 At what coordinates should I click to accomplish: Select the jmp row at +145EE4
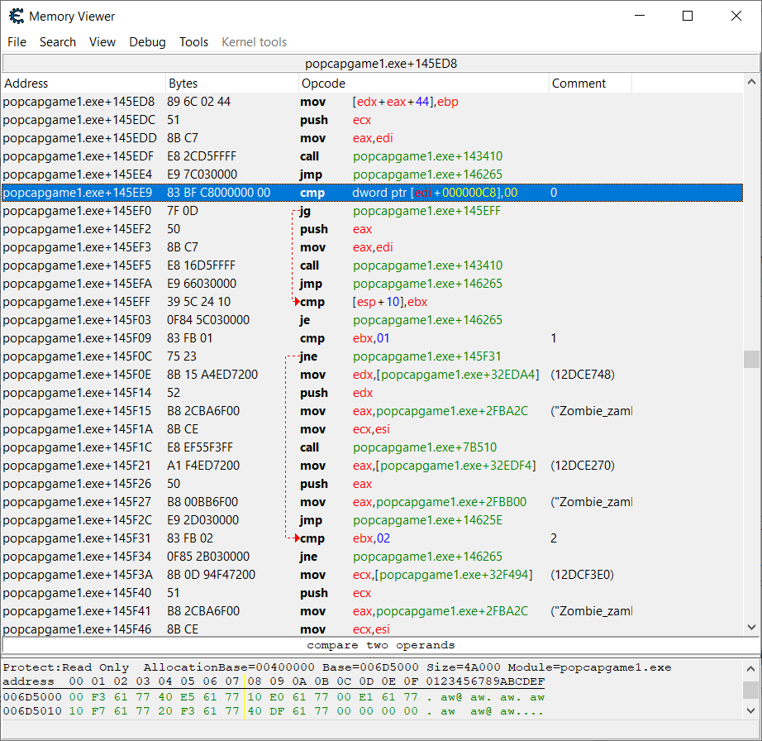click(372, 174)
